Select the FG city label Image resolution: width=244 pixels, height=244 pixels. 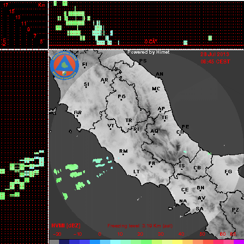[x=228, y=172]
